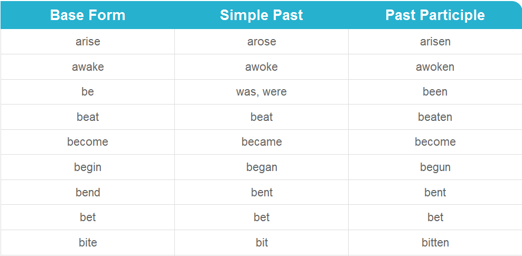The image size is (522, 256).
Task: Select the past participle 'been'
Action: click(x=435, y=92)
